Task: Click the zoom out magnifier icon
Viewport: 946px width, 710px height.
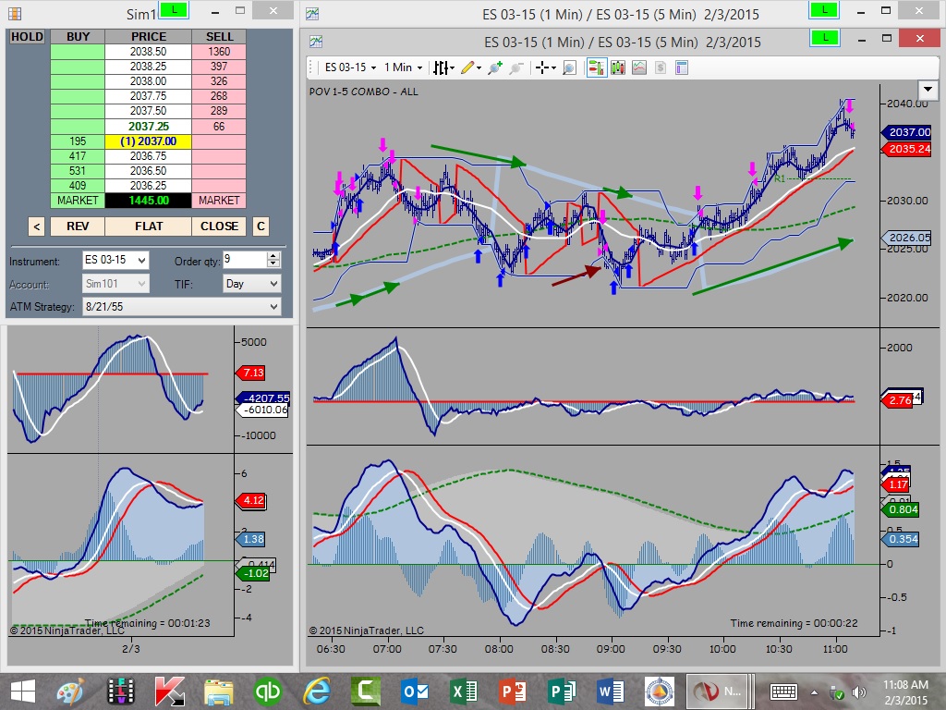Action: pyautogui.click(x=516, y=67)
